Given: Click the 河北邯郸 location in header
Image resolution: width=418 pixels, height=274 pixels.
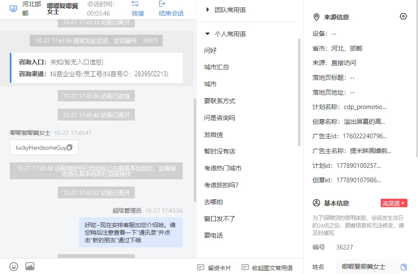Looking at the screenshot, I should point(31,8).
